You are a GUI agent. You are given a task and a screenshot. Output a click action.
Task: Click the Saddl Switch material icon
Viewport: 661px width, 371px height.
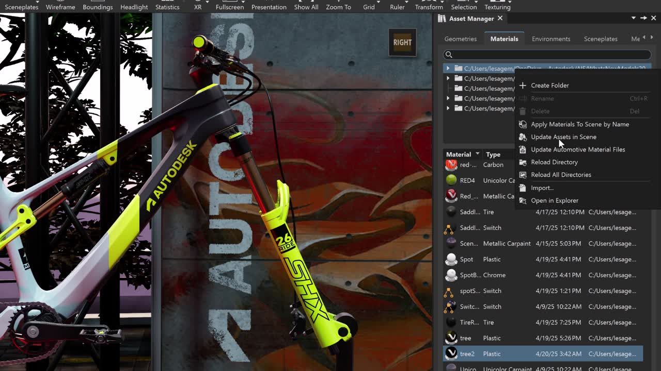(449, 228)
